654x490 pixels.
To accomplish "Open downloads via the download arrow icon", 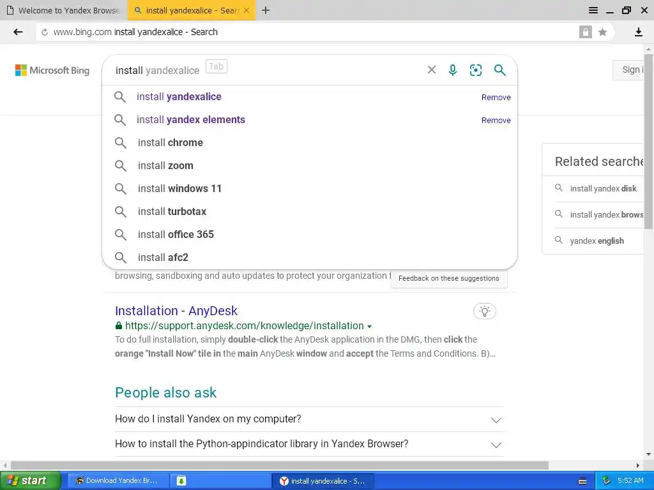I will click(x=638, y=32).
